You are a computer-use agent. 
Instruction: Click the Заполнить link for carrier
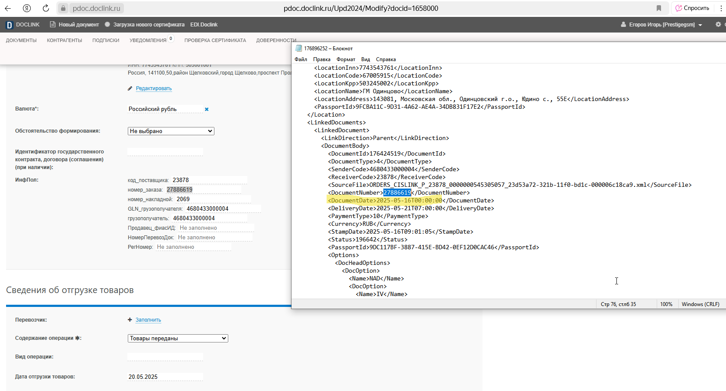click(148, 320)
